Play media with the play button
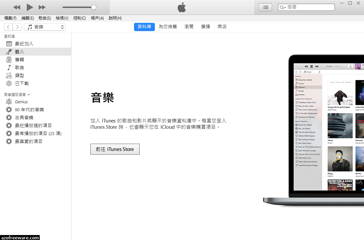 point(29,7)
